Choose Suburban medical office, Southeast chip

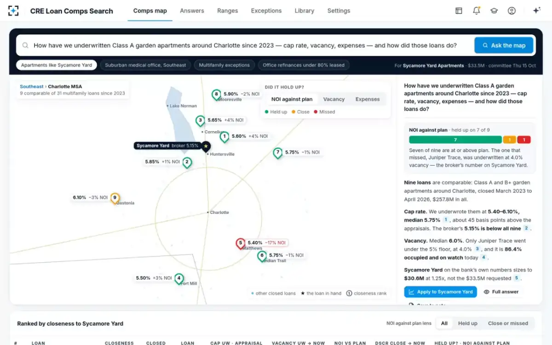(x=145, y=65)
